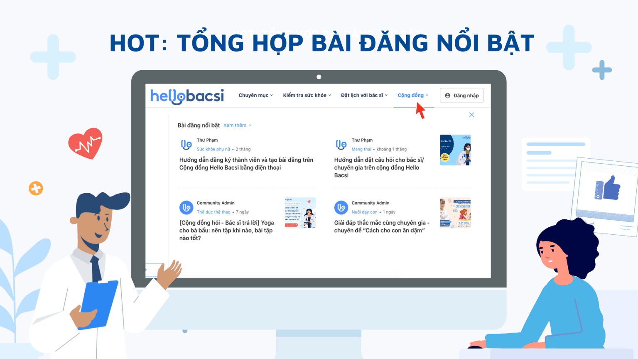Open post Cách cho con ăn dặm
Screen dimensions: 638x359
click(382, 226)
